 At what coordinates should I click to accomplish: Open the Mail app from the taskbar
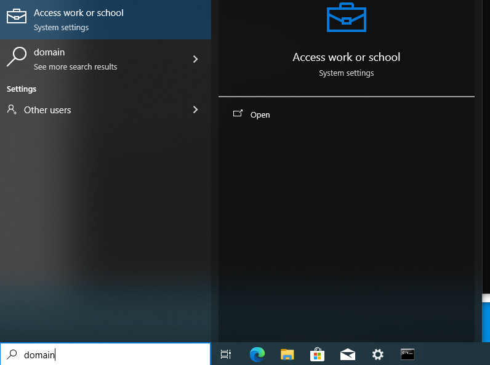(348, 355)
